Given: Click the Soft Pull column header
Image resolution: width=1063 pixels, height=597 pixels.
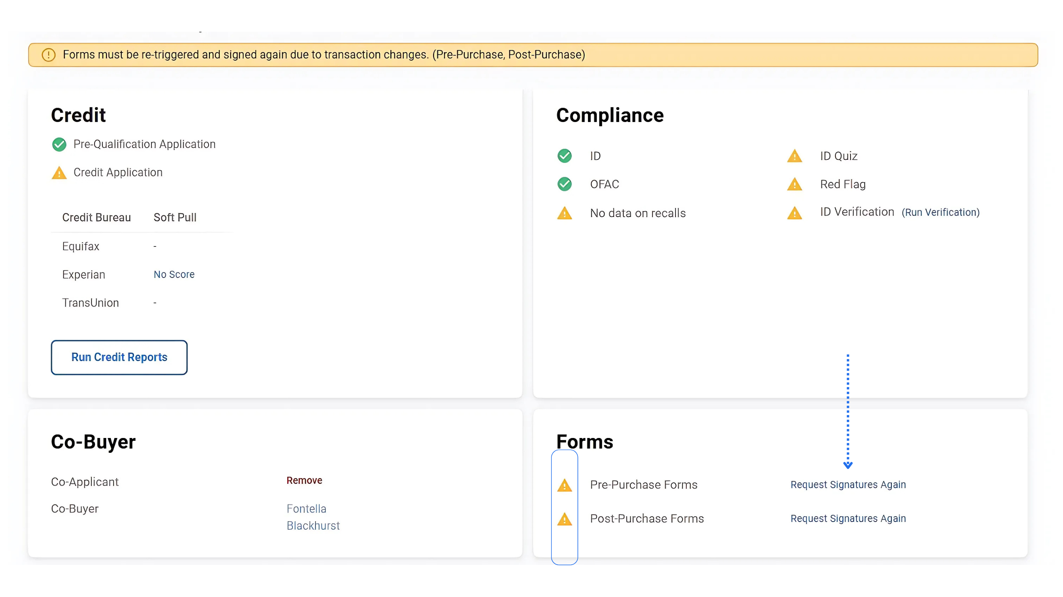Looking at the screenshot, I should point(175,217).
